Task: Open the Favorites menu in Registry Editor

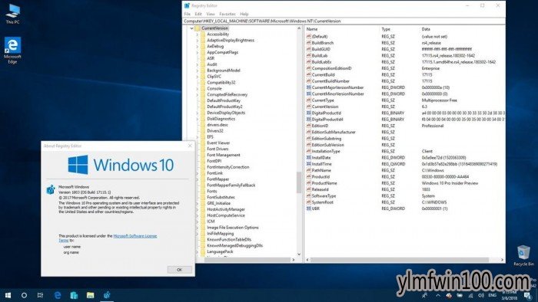Action: 227,14
